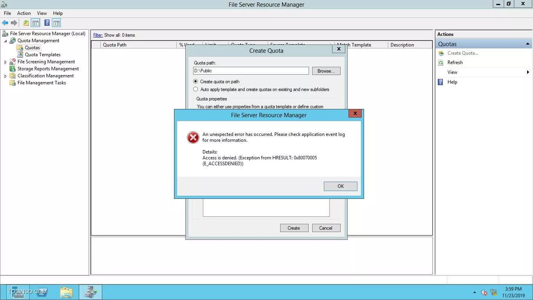This screenshot has width=533, height=300.
Task: Click the Classification Management icon
Action: tap(12, 76)
